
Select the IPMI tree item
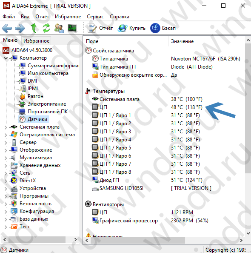click(29, 89)
